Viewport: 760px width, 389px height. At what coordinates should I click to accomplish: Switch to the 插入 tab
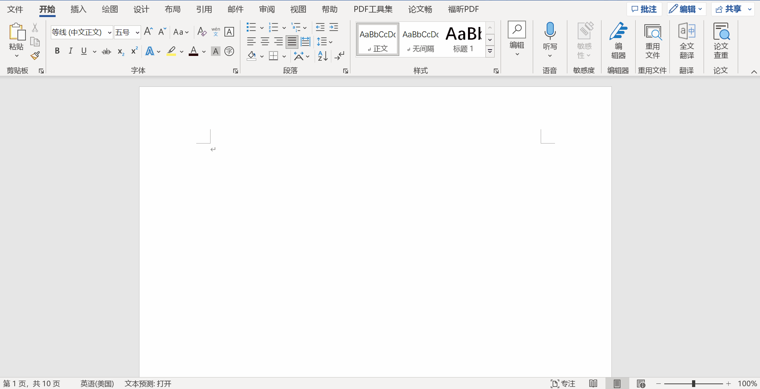point(78,9)
